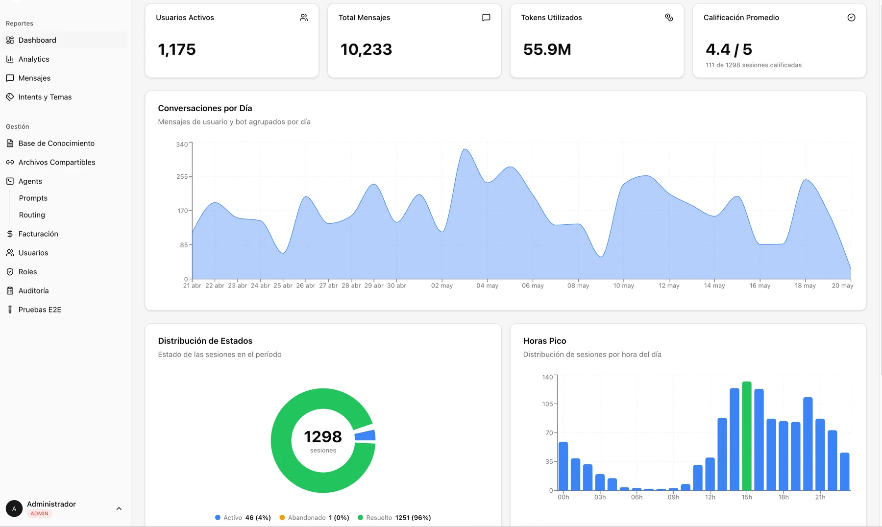Click the Roles shield icon
The width and height of the screenshot is (882, 527).
coord(10,272)
